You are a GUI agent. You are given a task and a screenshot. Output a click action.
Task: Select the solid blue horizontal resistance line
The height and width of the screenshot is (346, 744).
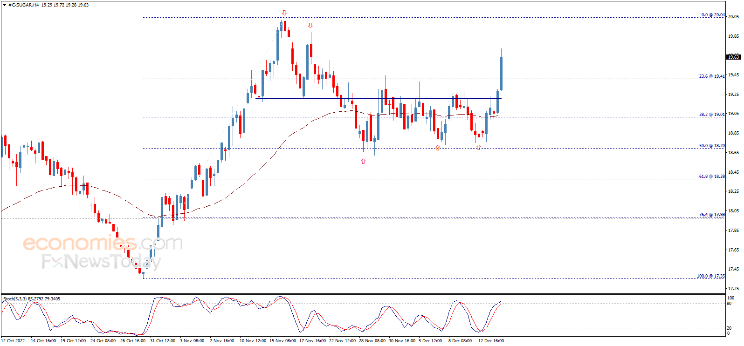[x=378, y=99]
